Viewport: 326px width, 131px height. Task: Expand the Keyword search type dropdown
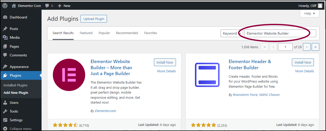point(231,33)
